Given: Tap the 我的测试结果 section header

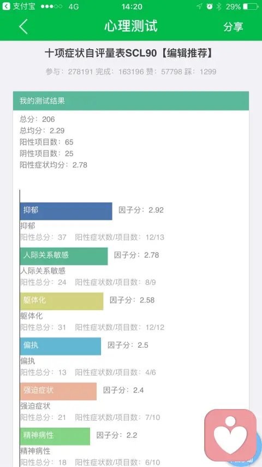Looking at the screenshot, I should pos(131,101).
